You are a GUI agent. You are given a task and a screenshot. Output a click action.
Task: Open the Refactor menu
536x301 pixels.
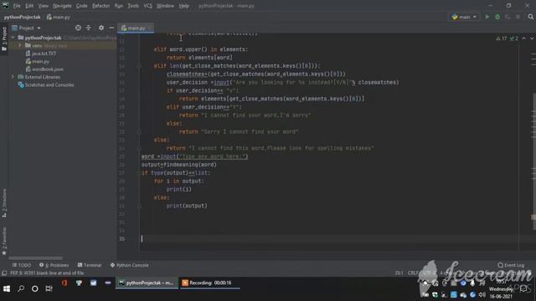point(100,6)
